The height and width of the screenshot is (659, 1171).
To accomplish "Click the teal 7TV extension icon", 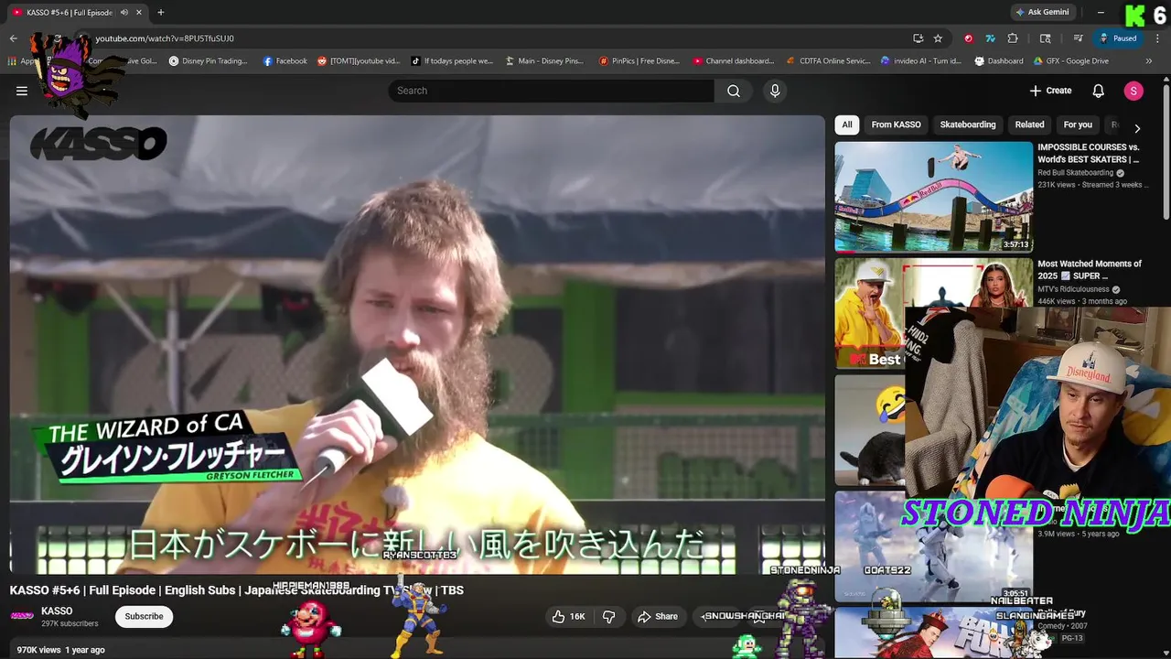I will click(x=990, y=38).
